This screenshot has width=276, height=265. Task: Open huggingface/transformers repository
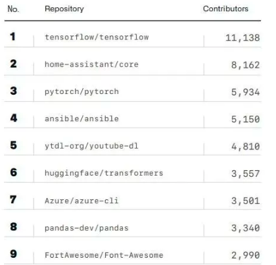(x=104, y=173)
